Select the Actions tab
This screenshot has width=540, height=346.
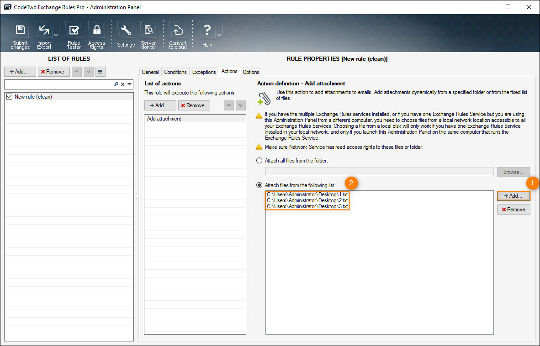229,71
